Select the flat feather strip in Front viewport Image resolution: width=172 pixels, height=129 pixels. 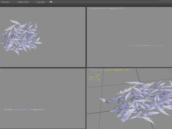144,46
